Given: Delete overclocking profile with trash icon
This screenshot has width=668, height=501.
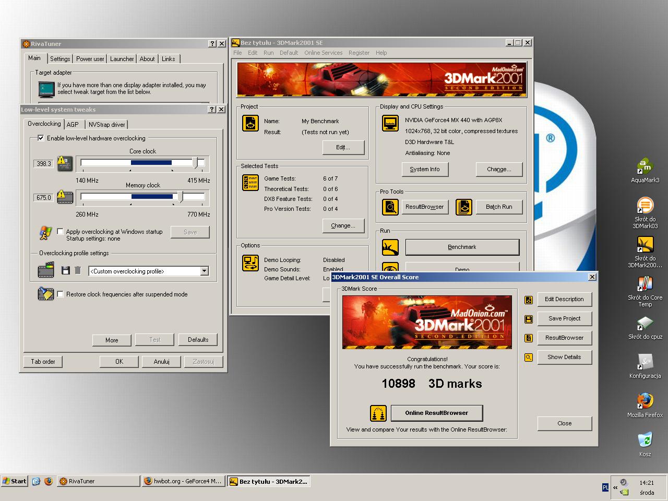Looking at the screenshot, I should (x=78, y=270).
